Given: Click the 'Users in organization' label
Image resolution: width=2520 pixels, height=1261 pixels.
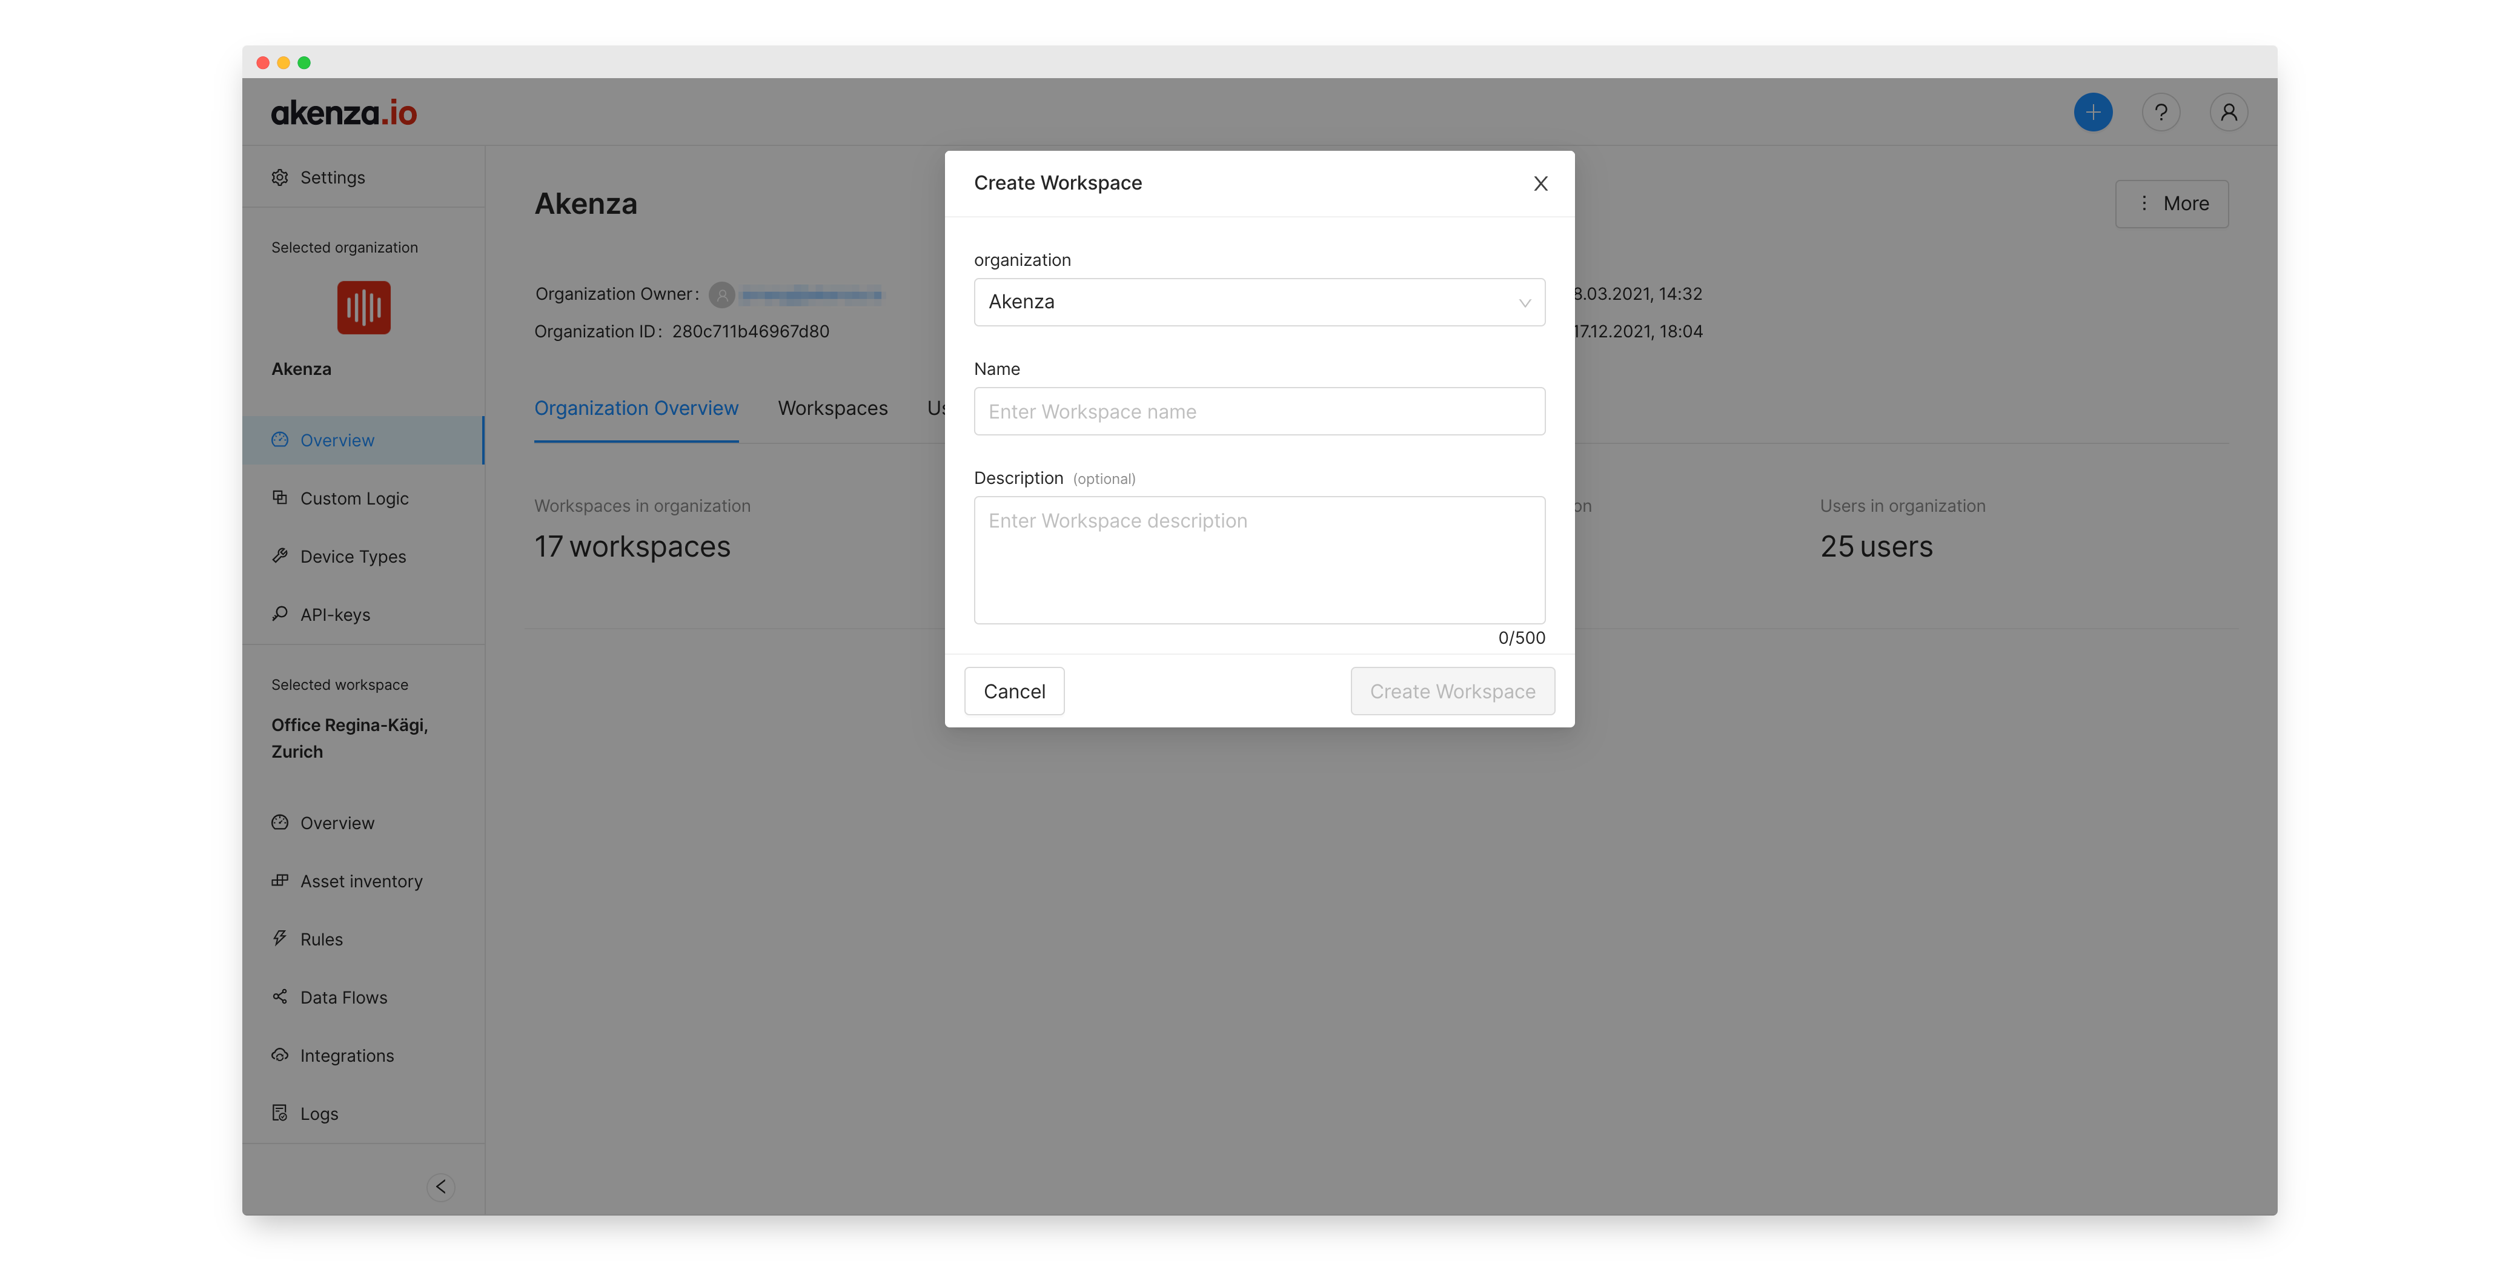Looking at the screenshot, I should click(1902, 506).
